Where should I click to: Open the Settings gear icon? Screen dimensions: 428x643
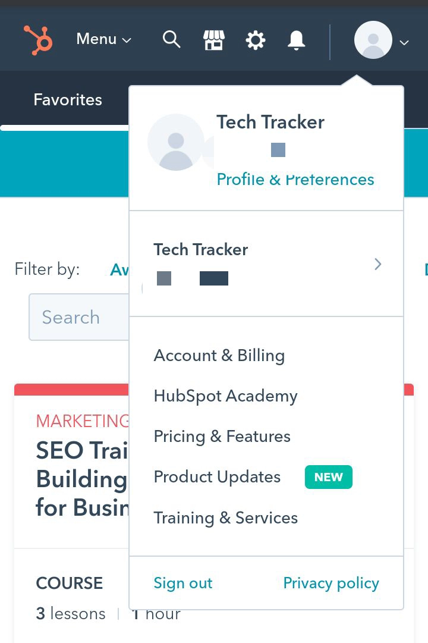[256, 40]
